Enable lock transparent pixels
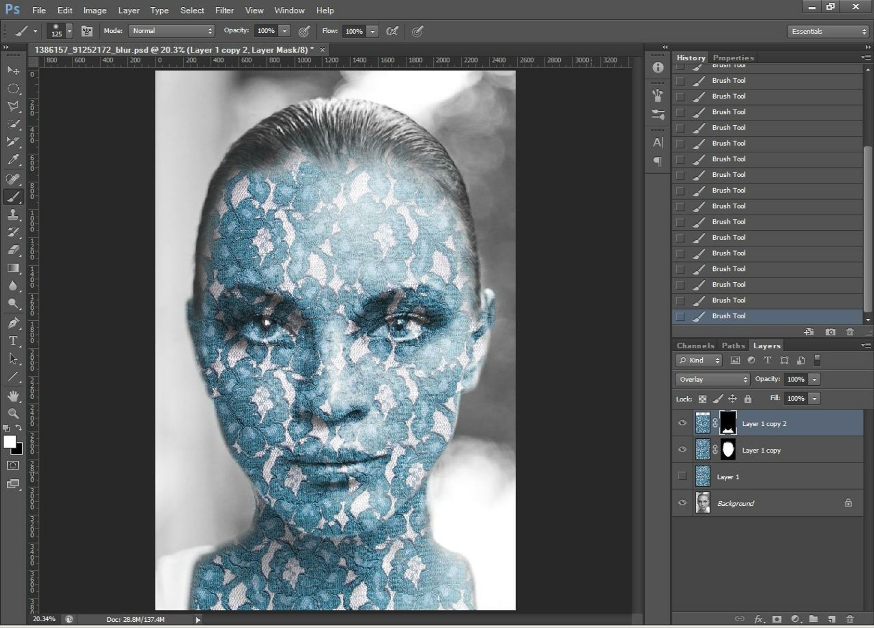 pyautogui.click(x=703, y=398)
